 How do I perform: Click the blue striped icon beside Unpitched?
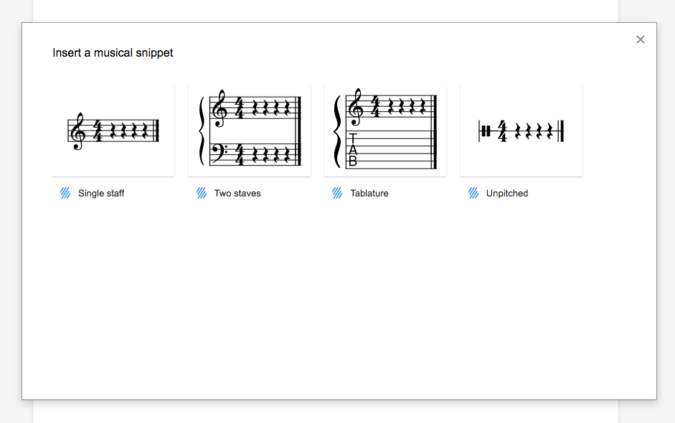pyautogui.click(x=473, y=193)
